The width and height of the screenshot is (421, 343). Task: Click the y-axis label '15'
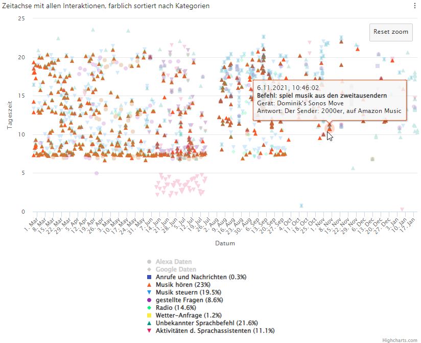click(x=21, y=96)
